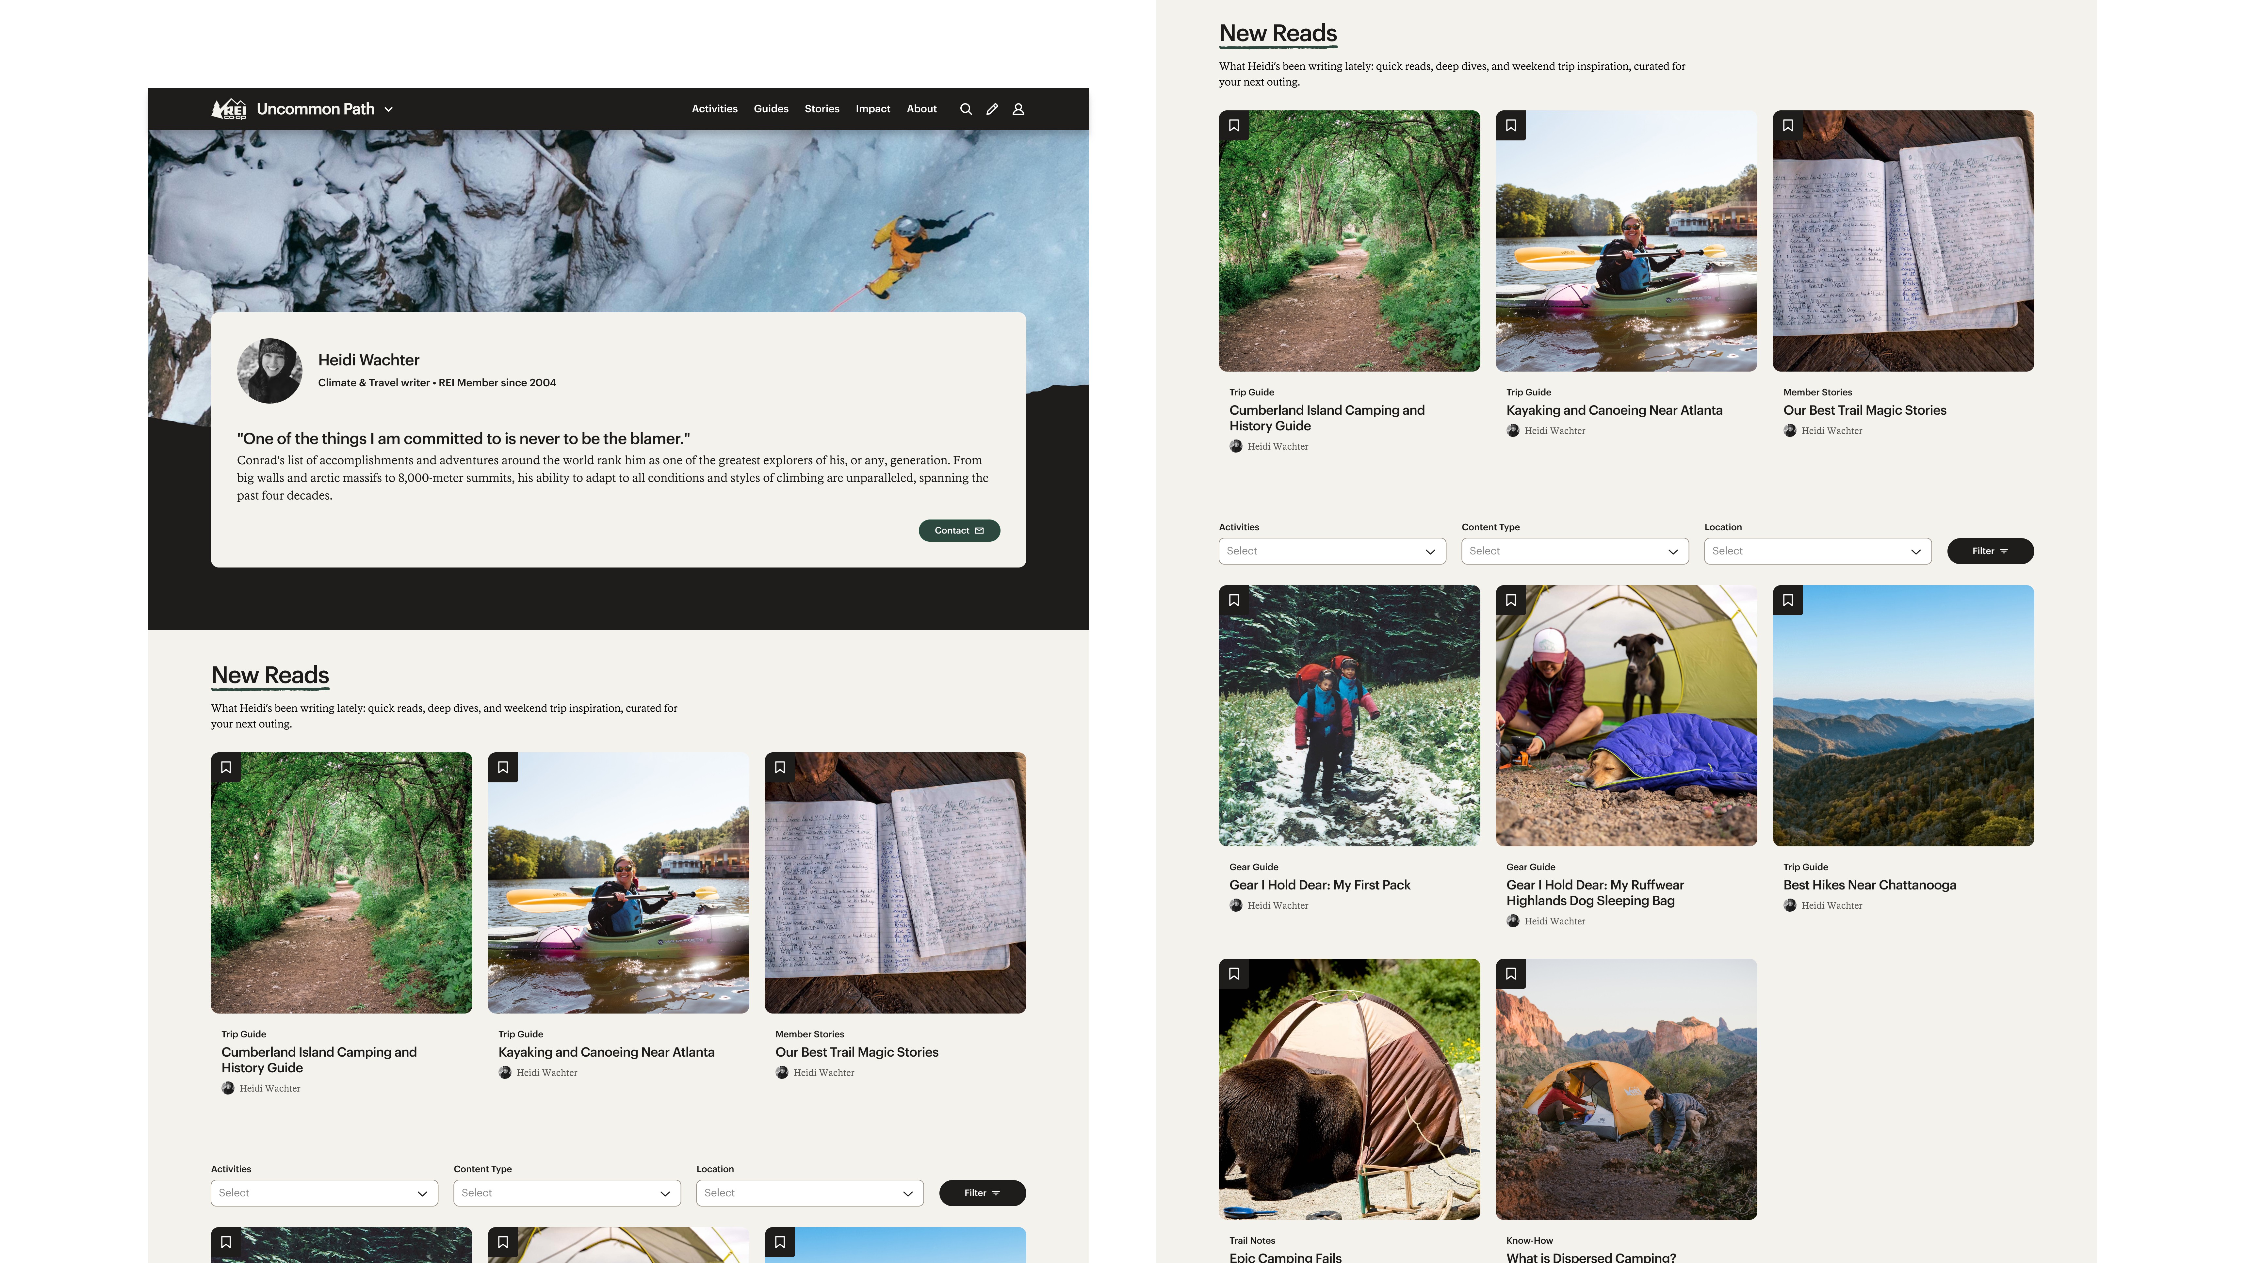Open the left-panel Activities select dropdown
This screenshot has height=1263, width=2246.
(324, 1193)
